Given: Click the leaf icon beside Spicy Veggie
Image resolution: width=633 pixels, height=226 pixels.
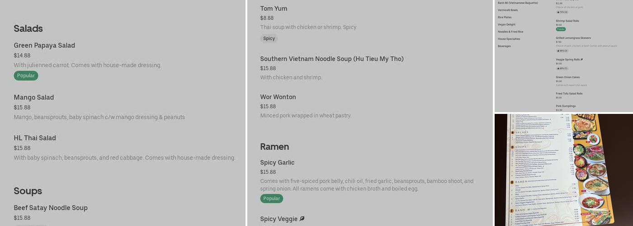Looking at the screenshot, I should 302,219.
